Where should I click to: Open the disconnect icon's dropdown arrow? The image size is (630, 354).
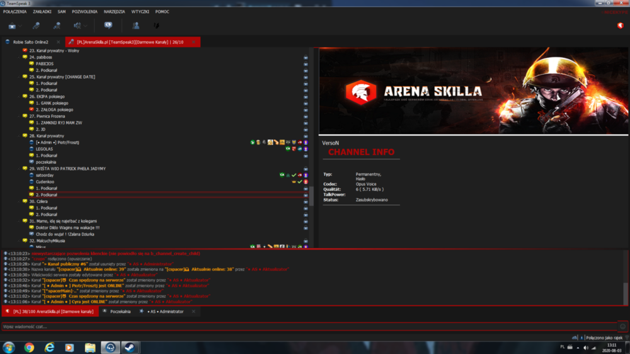click(20, 26)
